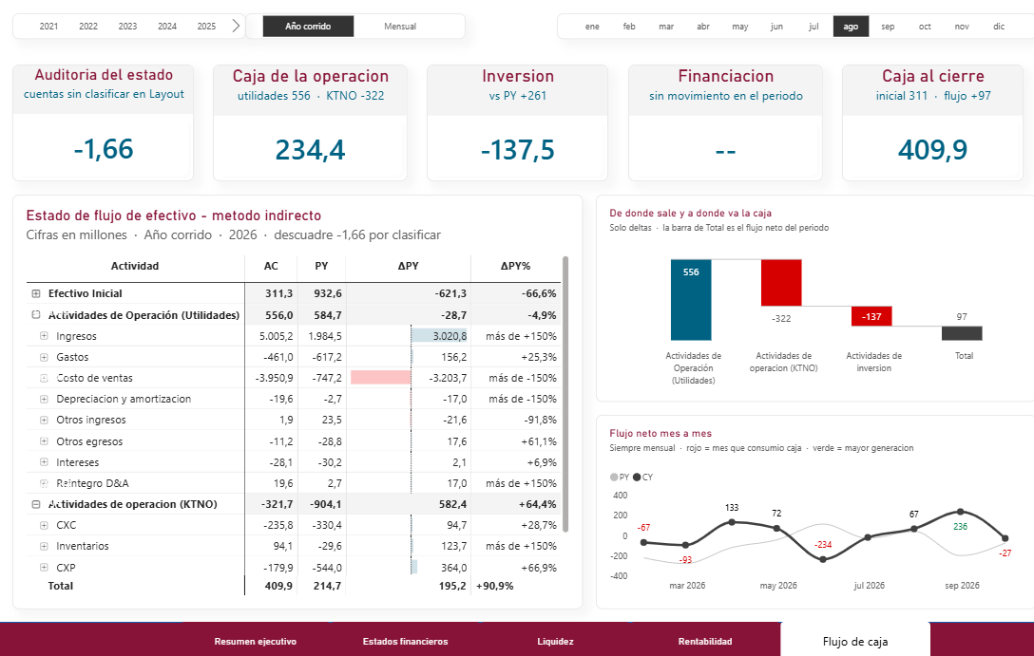Screen dimensions: 1034x656
Task: Click the Total row 409,9 value
Action: (278, 586)
